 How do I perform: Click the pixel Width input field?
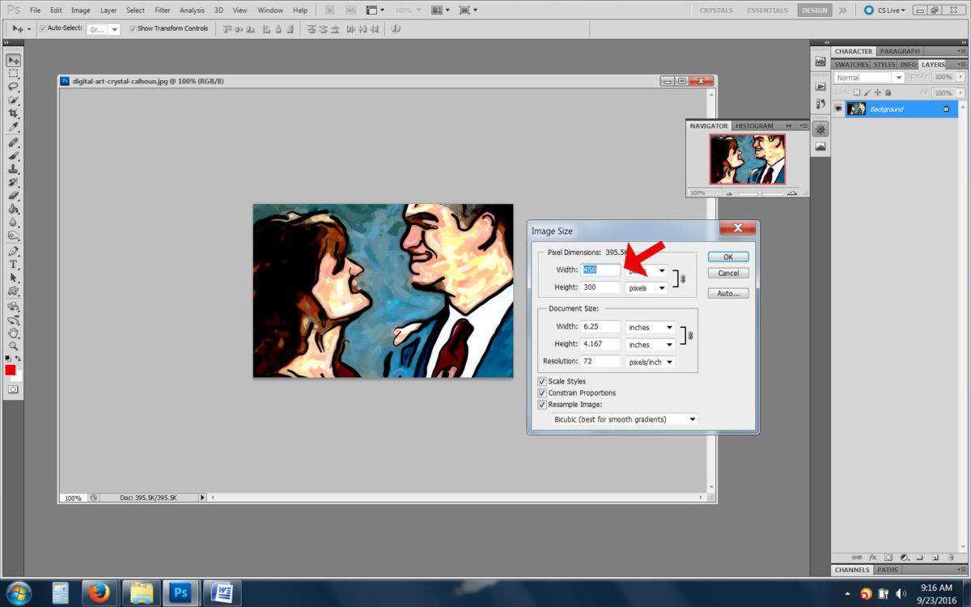600,270
